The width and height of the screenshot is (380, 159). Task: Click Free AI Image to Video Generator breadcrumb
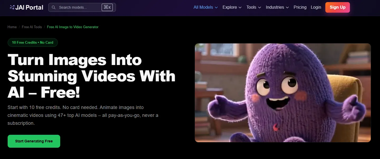[73, 27]
